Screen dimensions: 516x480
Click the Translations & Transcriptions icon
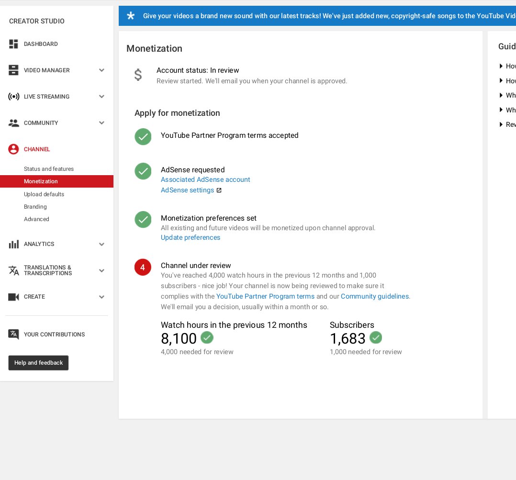(x=13, y=270)
